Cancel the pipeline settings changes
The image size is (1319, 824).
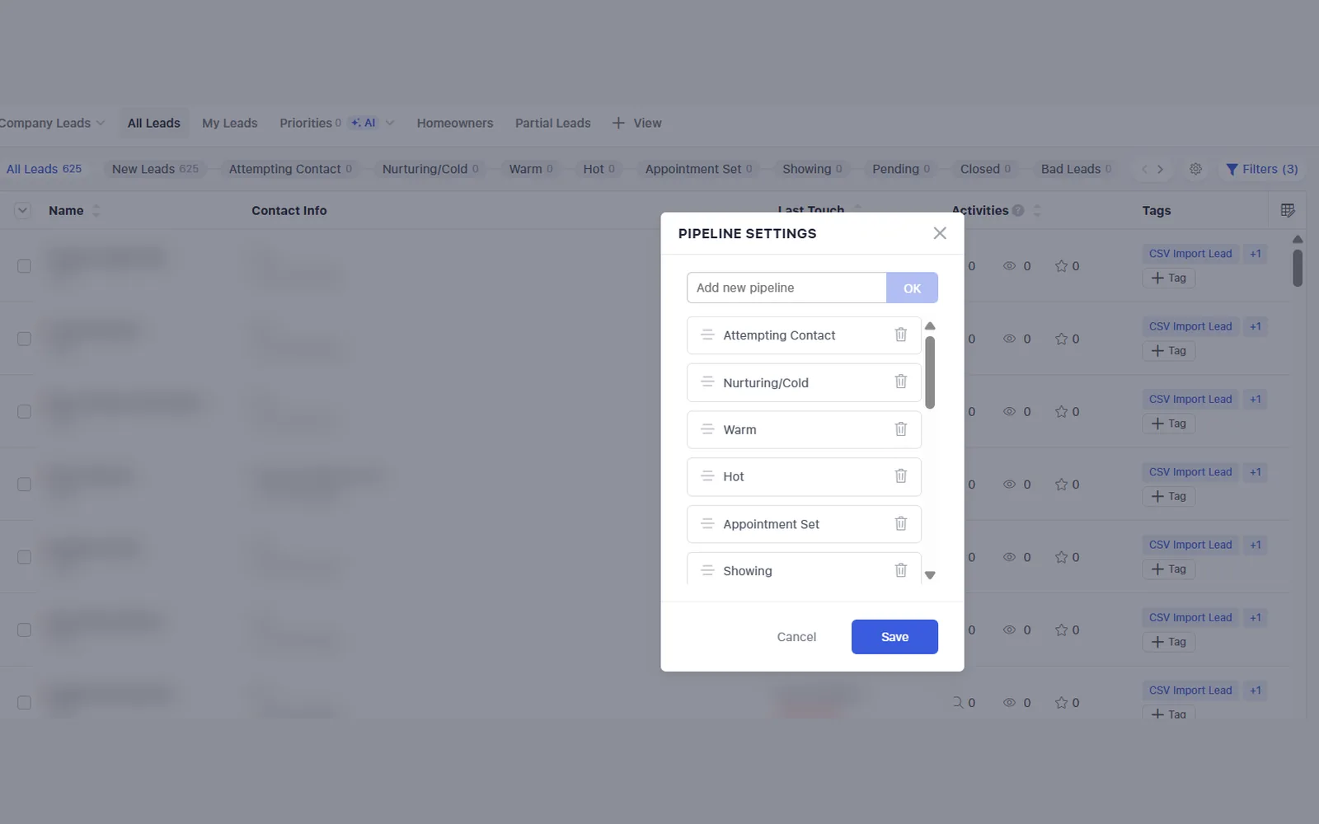pos(796,637)
